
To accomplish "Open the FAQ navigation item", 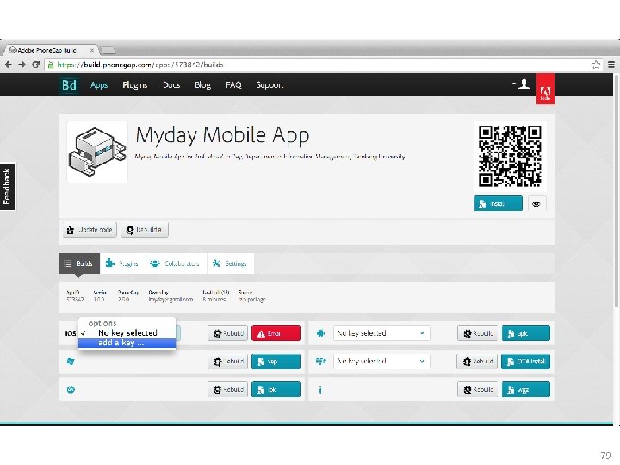I will coord(233,85).
